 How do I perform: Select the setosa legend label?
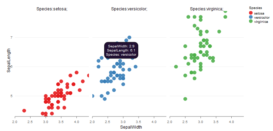tap(259, 13)
